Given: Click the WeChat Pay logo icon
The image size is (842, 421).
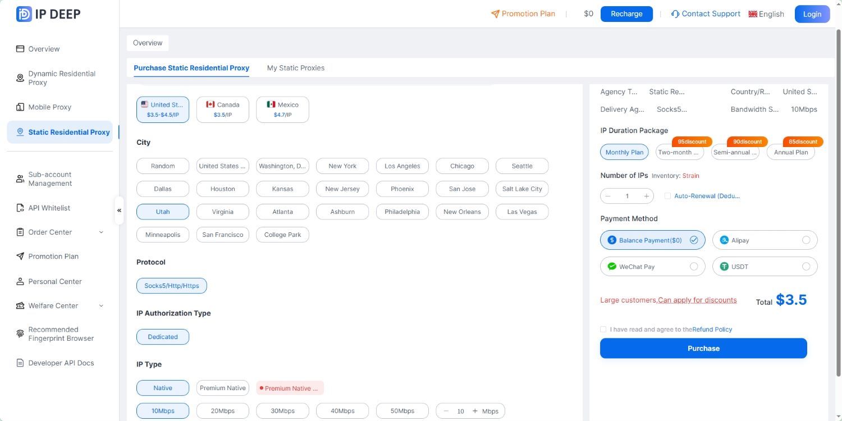Looking at the screenshot, I should 612,267.
